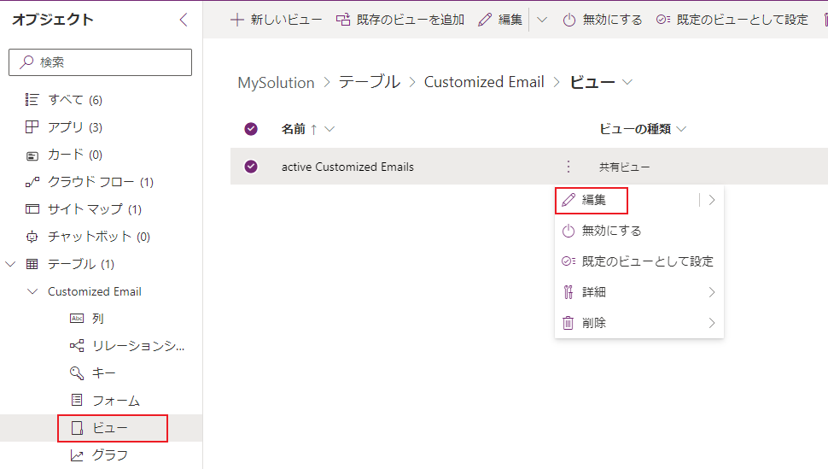Expand the 編集 submenu arrow
Viewport: 828px width, 469px height.
[712, 200]
